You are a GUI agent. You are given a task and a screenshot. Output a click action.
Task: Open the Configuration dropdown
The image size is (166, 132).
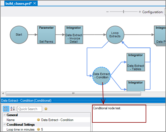point(165,12)
